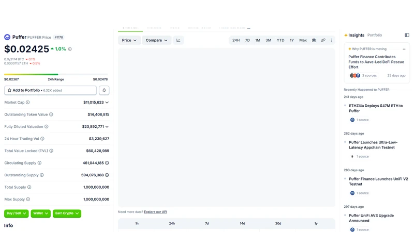Open 24 Hour Trading Vol info icon
This screenshot has height=232, width=414.
pos(42,139)
